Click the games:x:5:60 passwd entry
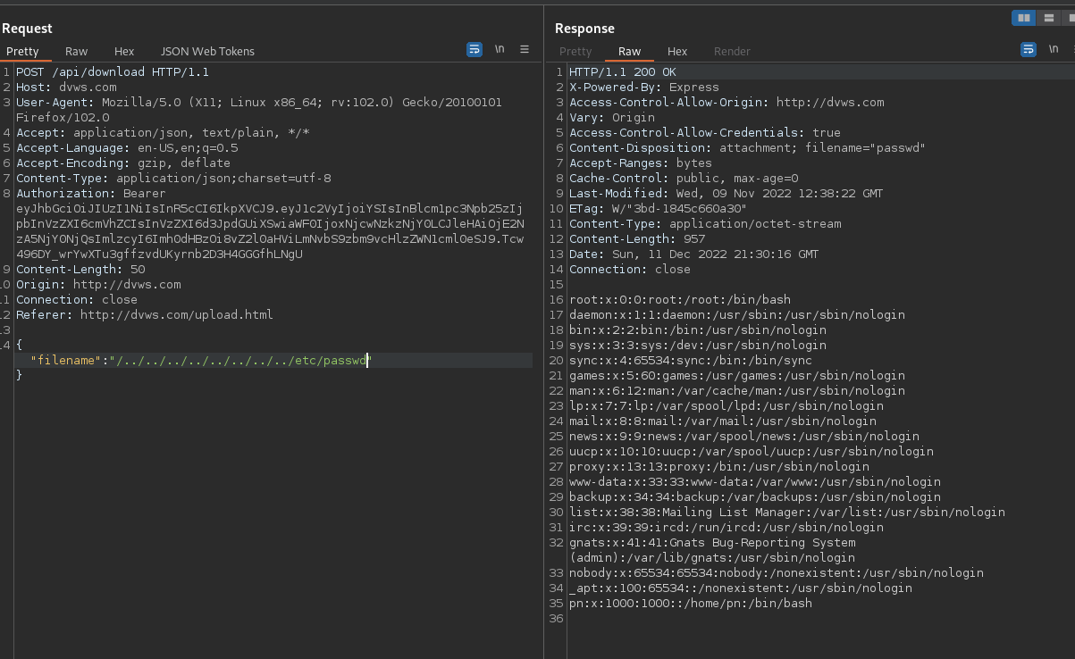1075x659 pixels. (x=737, y=376)
